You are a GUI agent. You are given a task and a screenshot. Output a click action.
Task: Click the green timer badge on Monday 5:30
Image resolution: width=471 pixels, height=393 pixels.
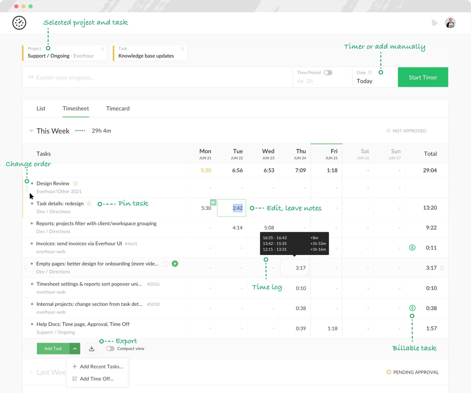point(213,202)
